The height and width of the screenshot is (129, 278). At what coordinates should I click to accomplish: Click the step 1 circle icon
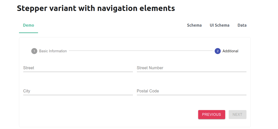pyautogui.click(x=34, y=51)
